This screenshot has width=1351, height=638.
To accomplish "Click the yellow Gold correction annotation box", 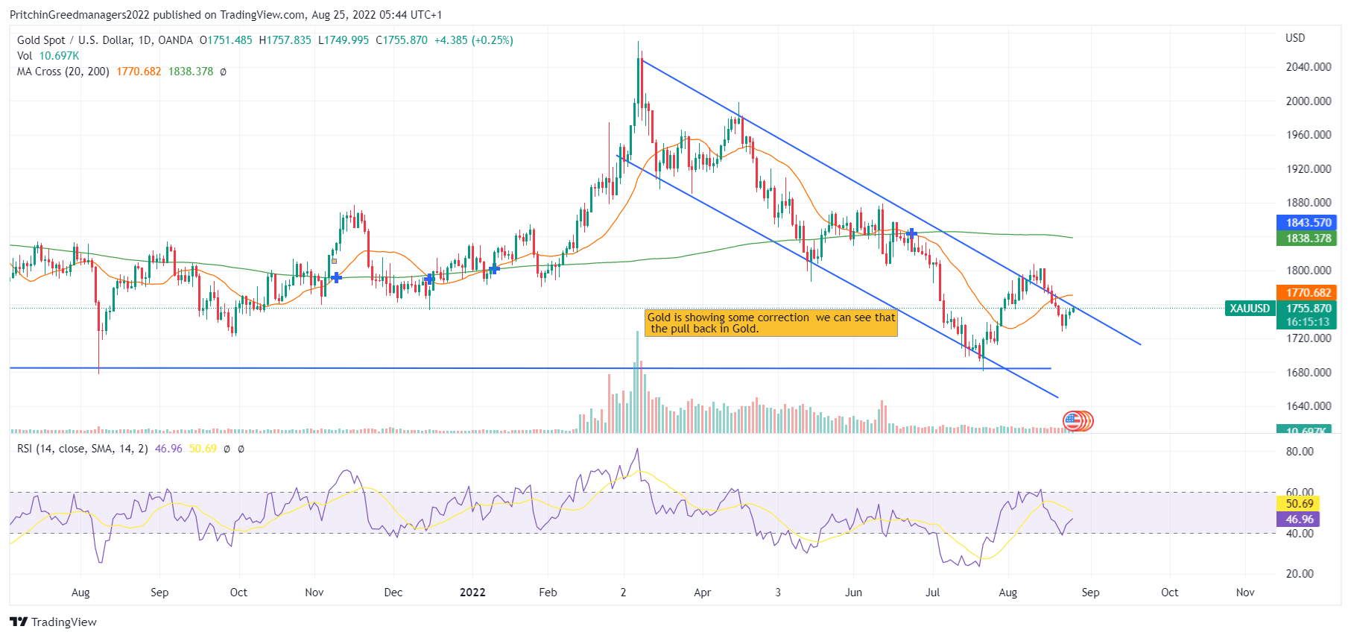I will point(771,323).
